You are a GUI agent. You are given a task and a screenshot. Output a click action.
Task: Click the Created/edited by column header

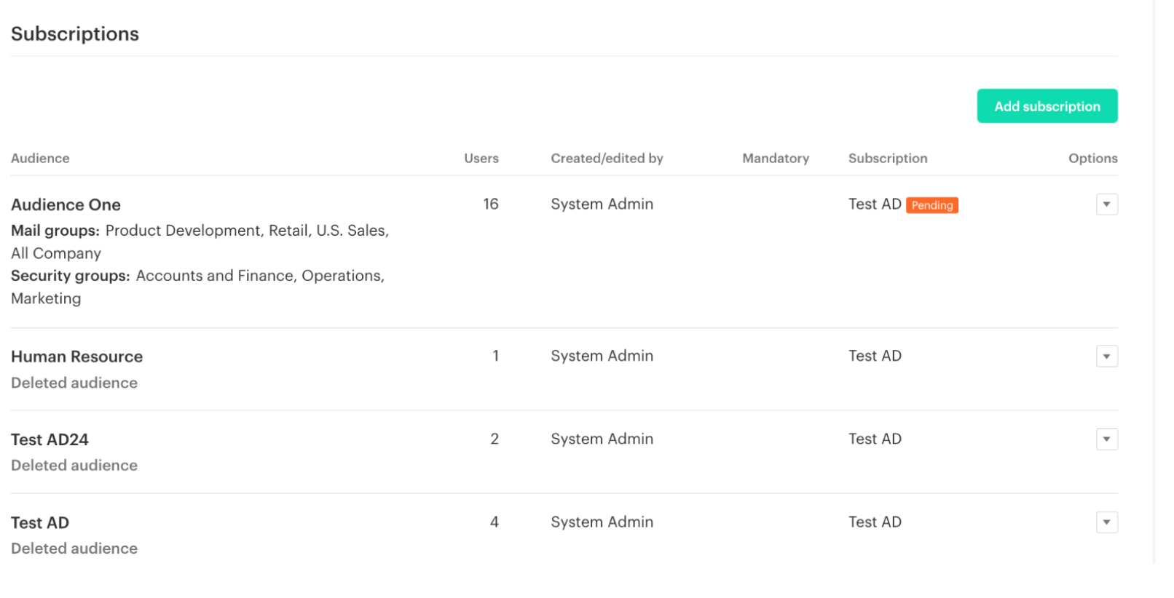coord(607,159)
